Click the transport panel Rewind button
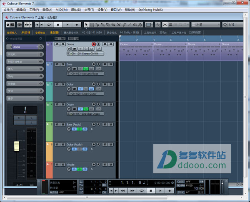Viewport: 250px width, 202px height. tap(122, 190)
